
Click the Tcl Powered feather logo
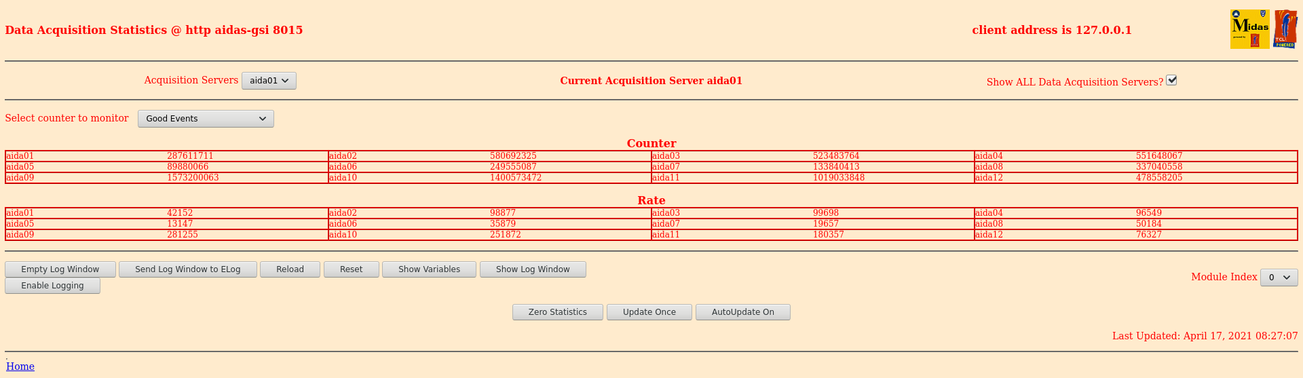(1285, 29)
